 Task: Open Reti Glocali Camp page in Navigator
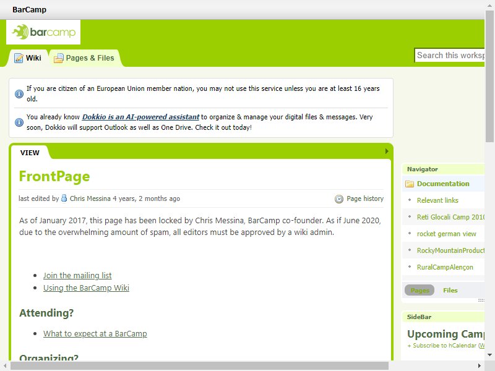tap(451, 217)
